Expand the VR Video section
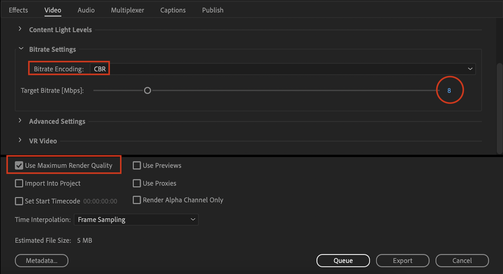This screenshot has height=274, width=503. pyautogui.click(x=20, y=140)
